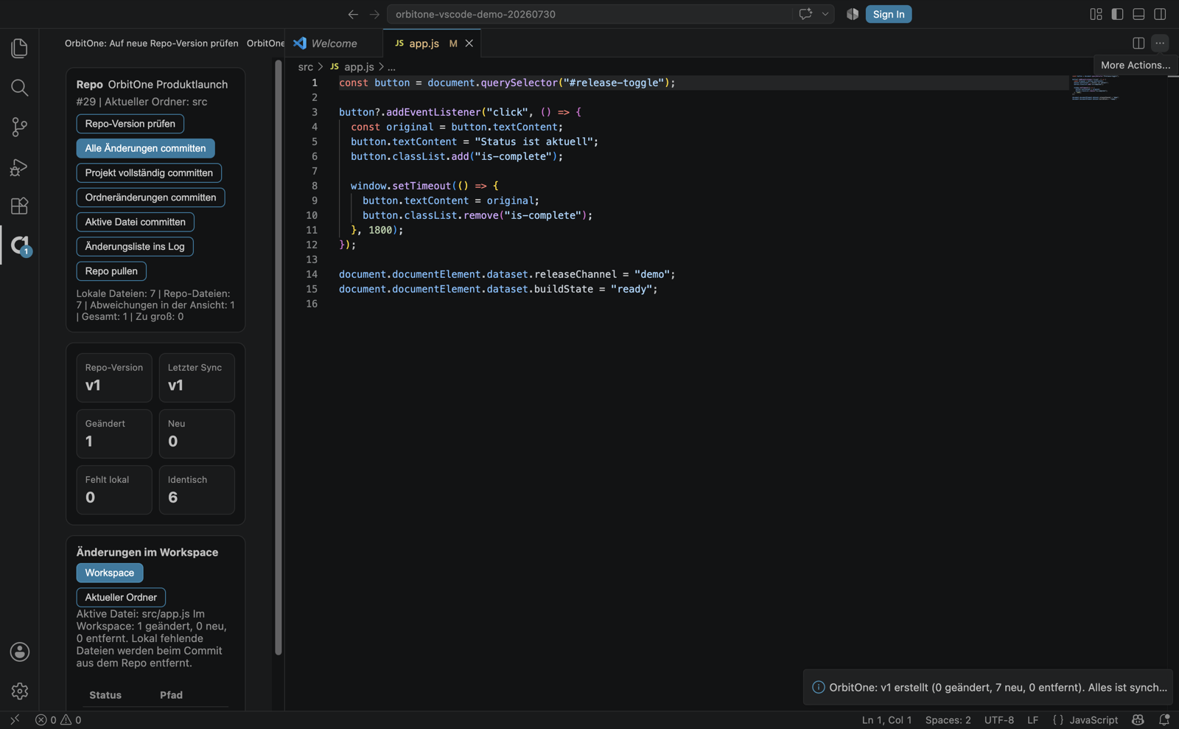
Task: Click the sidebar vertical scrollbar
Action: click(x=279, y=358)
